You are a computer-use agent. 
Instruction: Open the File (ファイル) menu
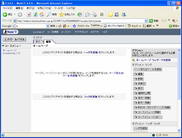(x=7, y=8)
